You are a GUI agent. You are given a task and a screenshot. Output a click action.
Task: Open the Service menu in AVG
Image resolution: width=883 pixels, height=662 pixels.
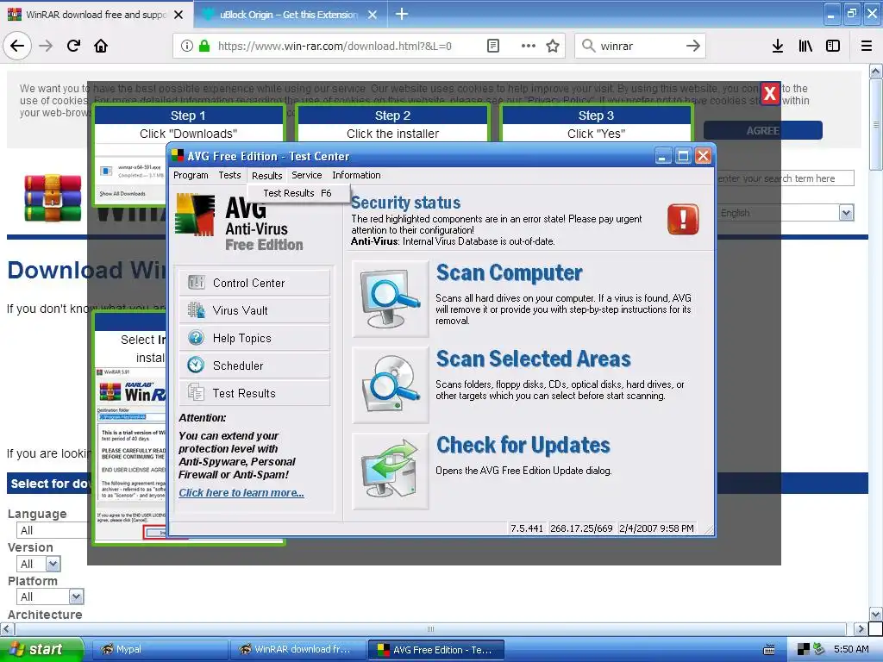(307, 175)
